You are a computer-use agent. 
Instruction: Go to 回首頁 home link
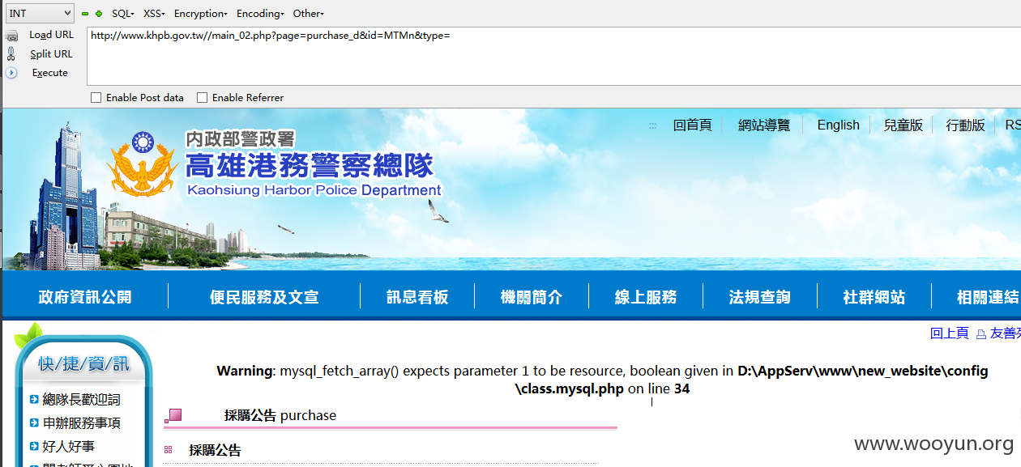click(x=693, y=125)
